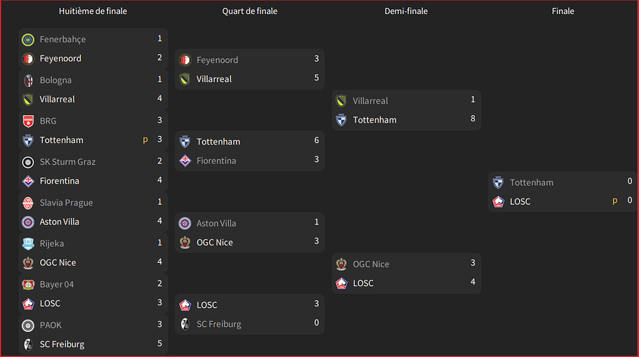
Task: Click the LOSC crest in the Finale
Action: tap(498, 201)
